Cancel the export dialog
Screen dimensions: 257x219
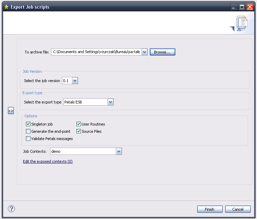pyautogui.click(x=238, y=209)
